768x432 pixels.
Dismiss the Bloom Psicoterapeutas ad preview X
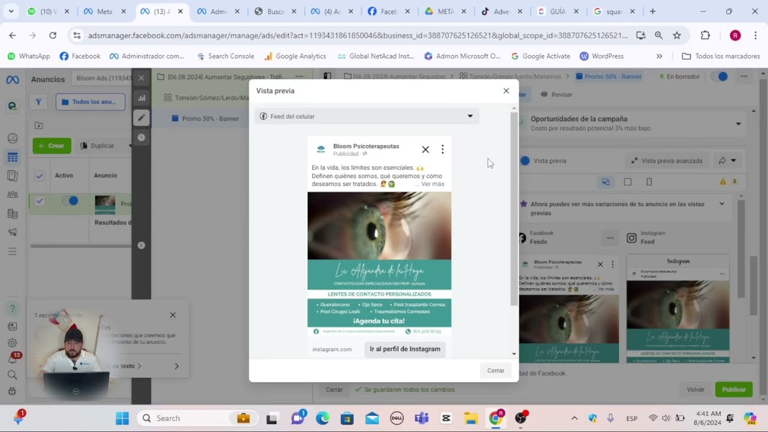coord(425,149)
